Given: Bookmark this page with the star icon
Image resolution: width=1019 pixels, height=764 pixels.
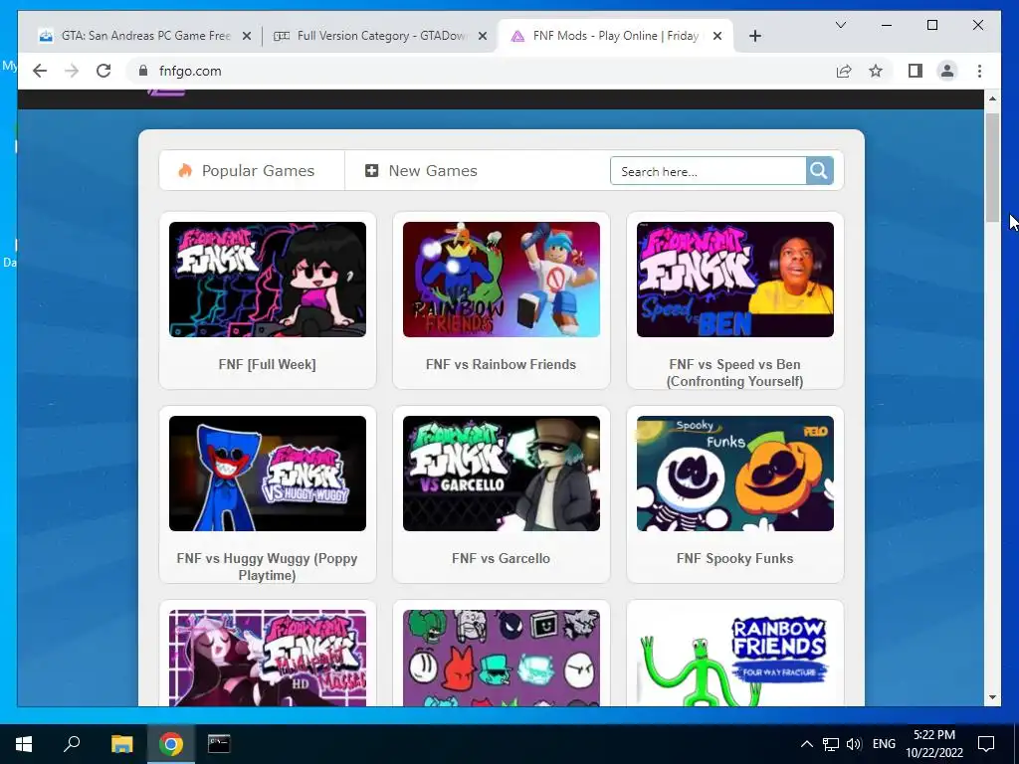Looking at the screenshot, I should (x=876, y=71).
